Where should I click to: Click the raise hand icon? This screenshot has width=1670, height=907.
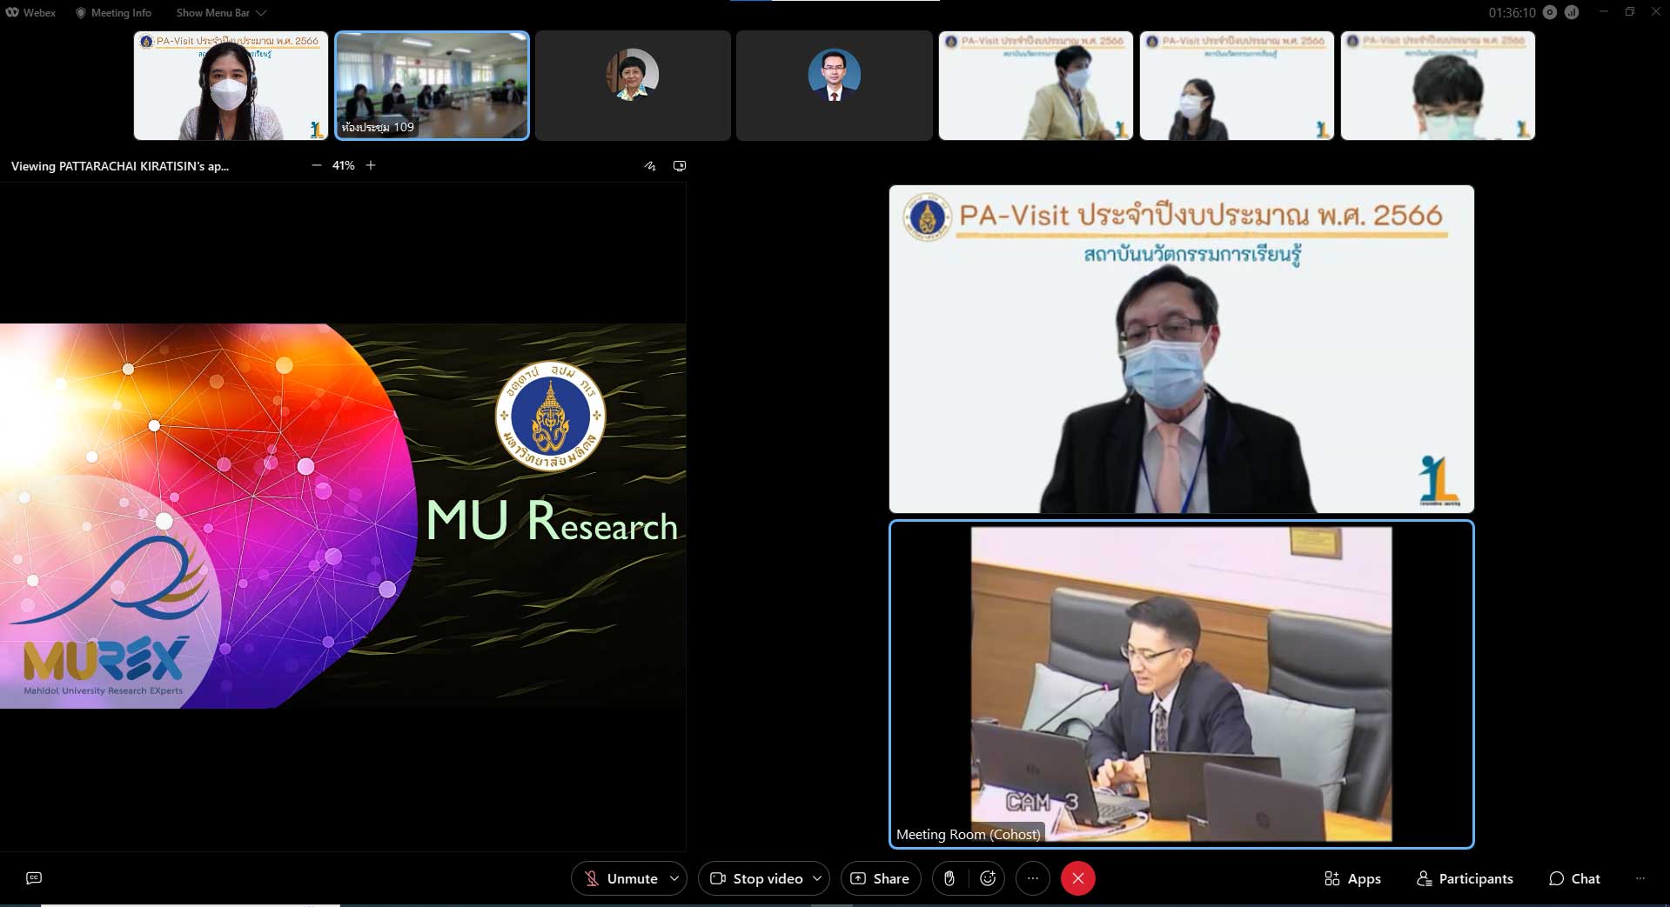[949, 878]
